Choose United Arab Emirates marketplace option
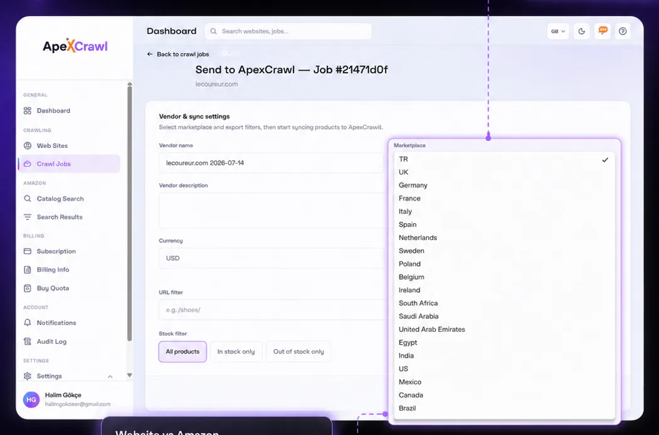659x435 pixels. click(x=503, y=330)
